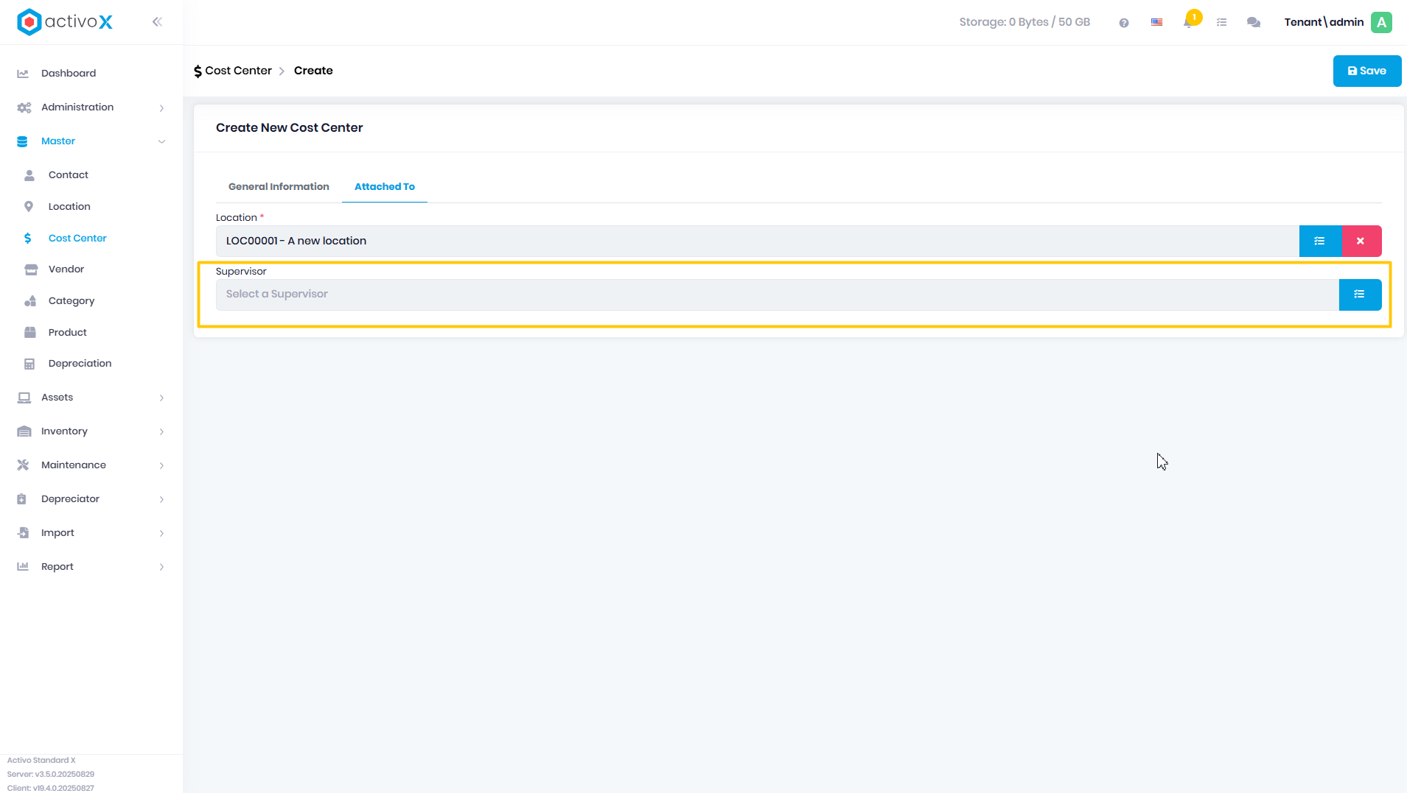Screen dimensions: 1407x793
Task: Click the green user avatar A
Action: coord(1381,22)
